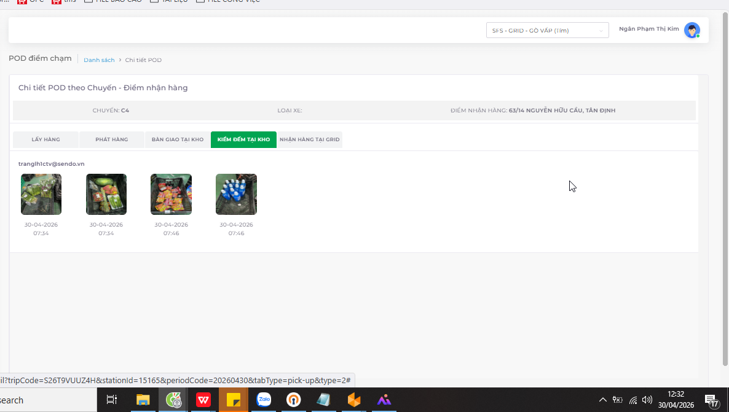Image resolution: width=729 pixels, height=412 pixels.
Task: Open Zalo from the taskbar
Action: tap(264, 400)
